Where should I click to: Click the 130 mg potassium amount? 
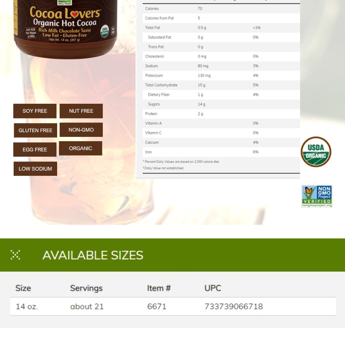tap(204, 75)
